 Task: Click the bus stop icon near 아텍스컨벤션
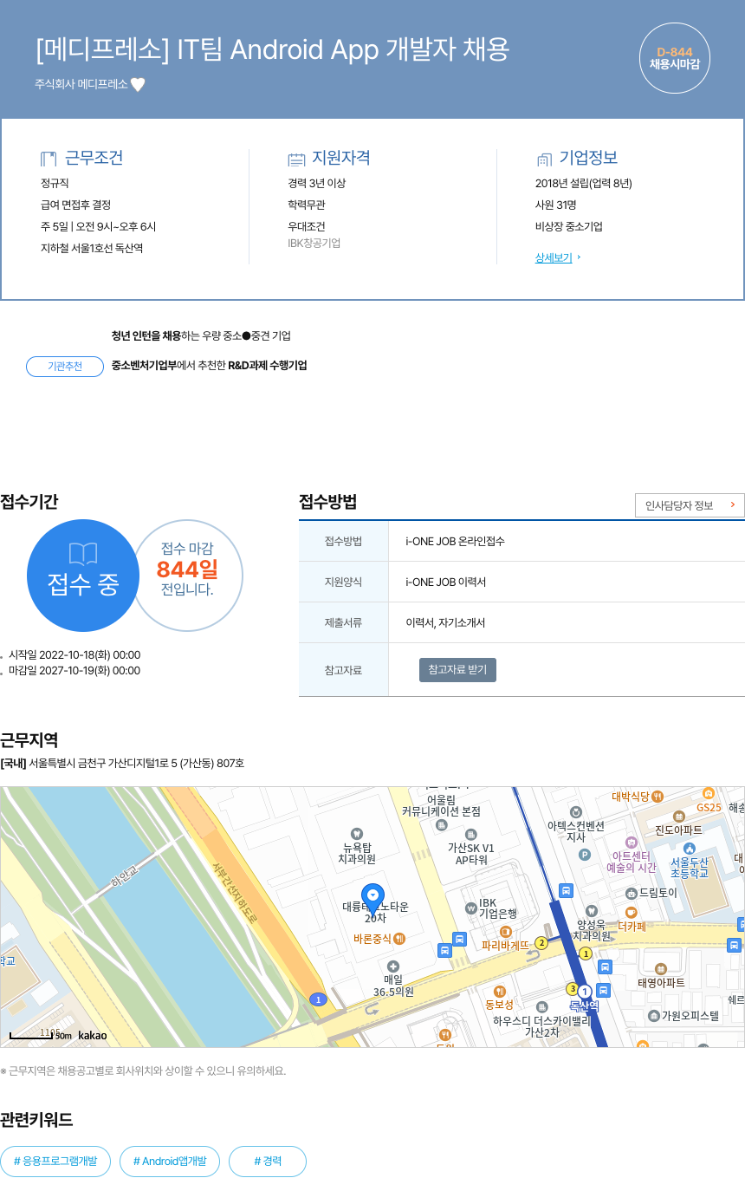click(566, 890)
